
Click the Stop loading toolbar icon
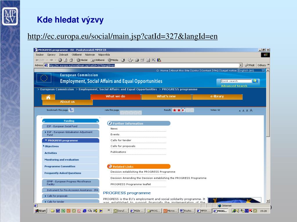[60, 60]
